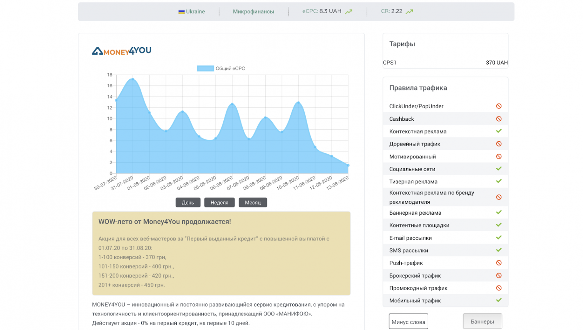Click the Тарифы heading
583x330 pixels.
click(402, 44)
